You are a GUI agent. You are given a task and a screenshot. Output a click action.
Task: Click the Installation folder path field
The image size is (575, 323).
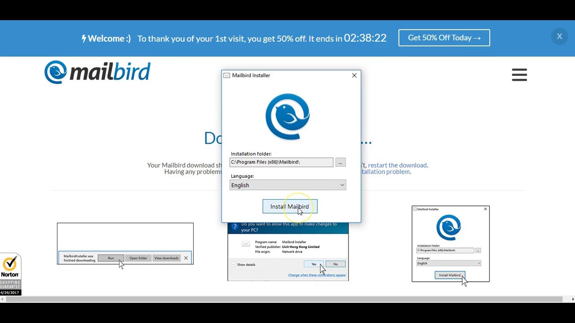(x=281, y=162)
